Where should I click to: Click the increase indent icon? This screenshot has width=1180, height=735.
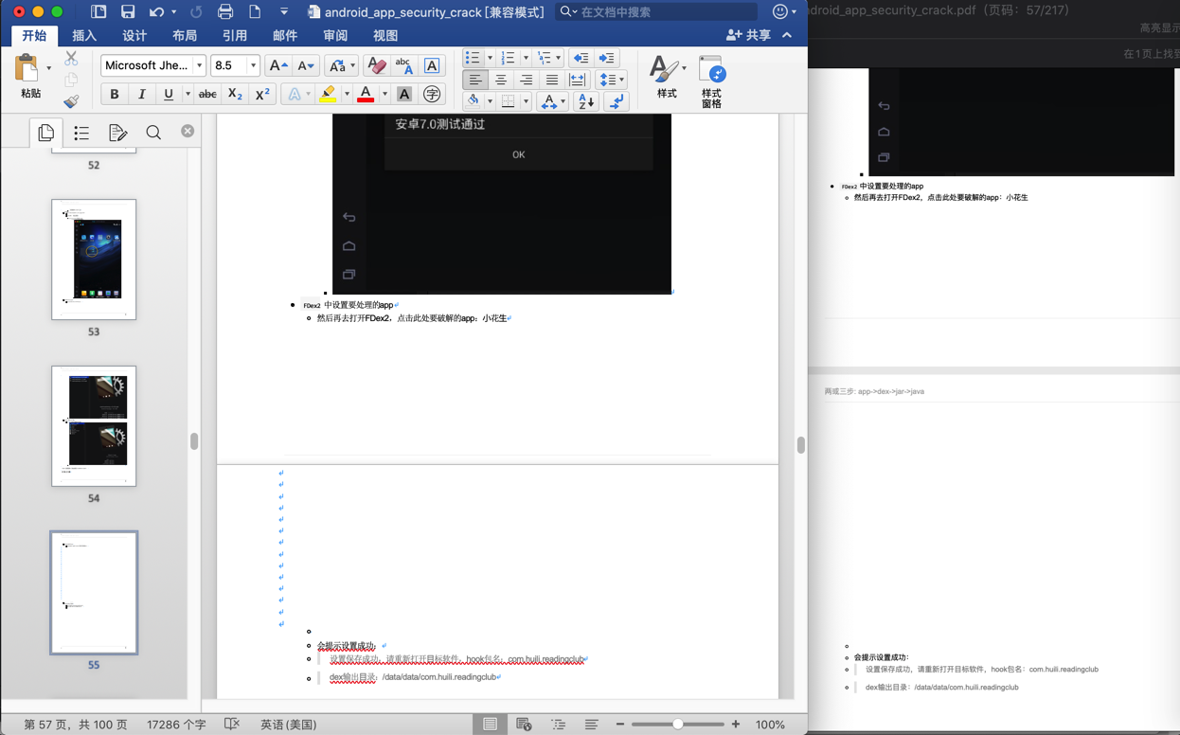click(x=607, y=58)
